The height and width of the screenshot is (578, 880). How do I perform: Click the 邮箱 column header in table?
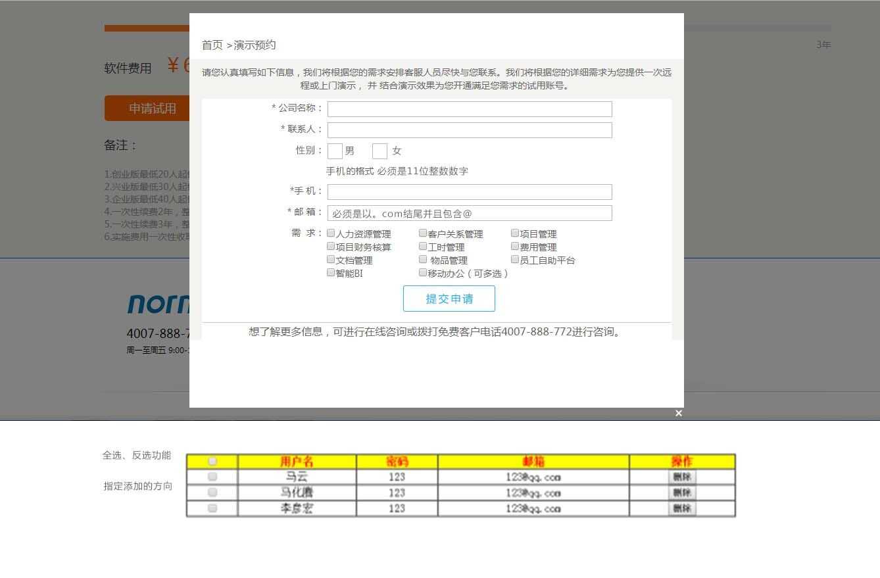click(x=533, y=462)
